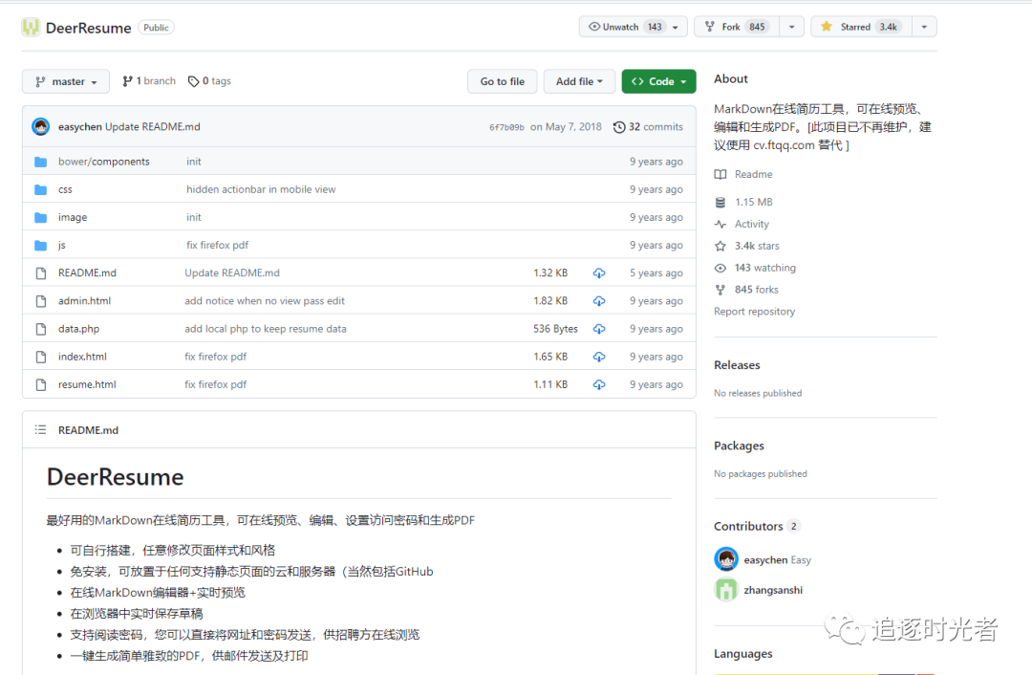Image resolution: width=1032 pixels, height=675 pixels.
Task: Open 'add local php to keep resume data' commit
Action: pos(266,329)
